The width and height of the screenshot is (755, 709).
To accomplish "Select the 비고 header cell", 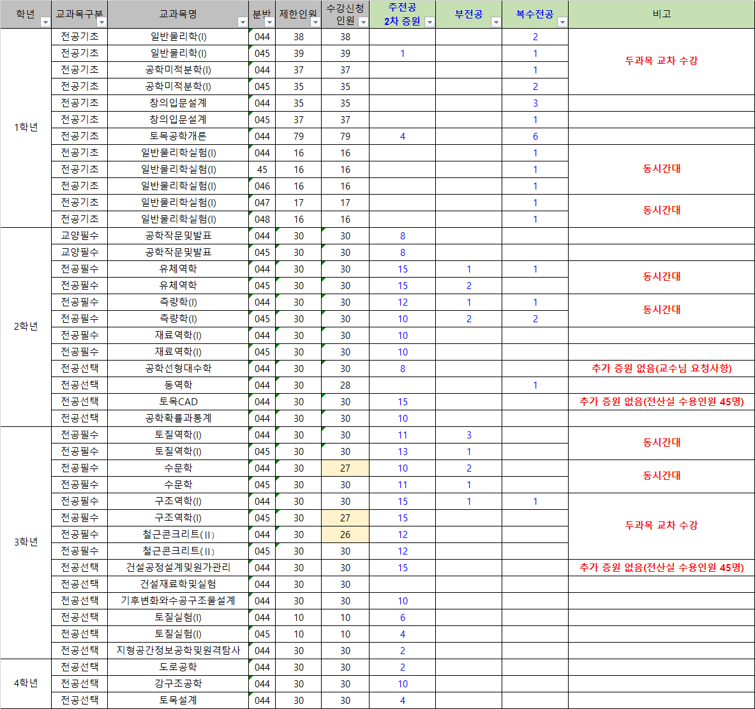I will [x=661, y=14].
